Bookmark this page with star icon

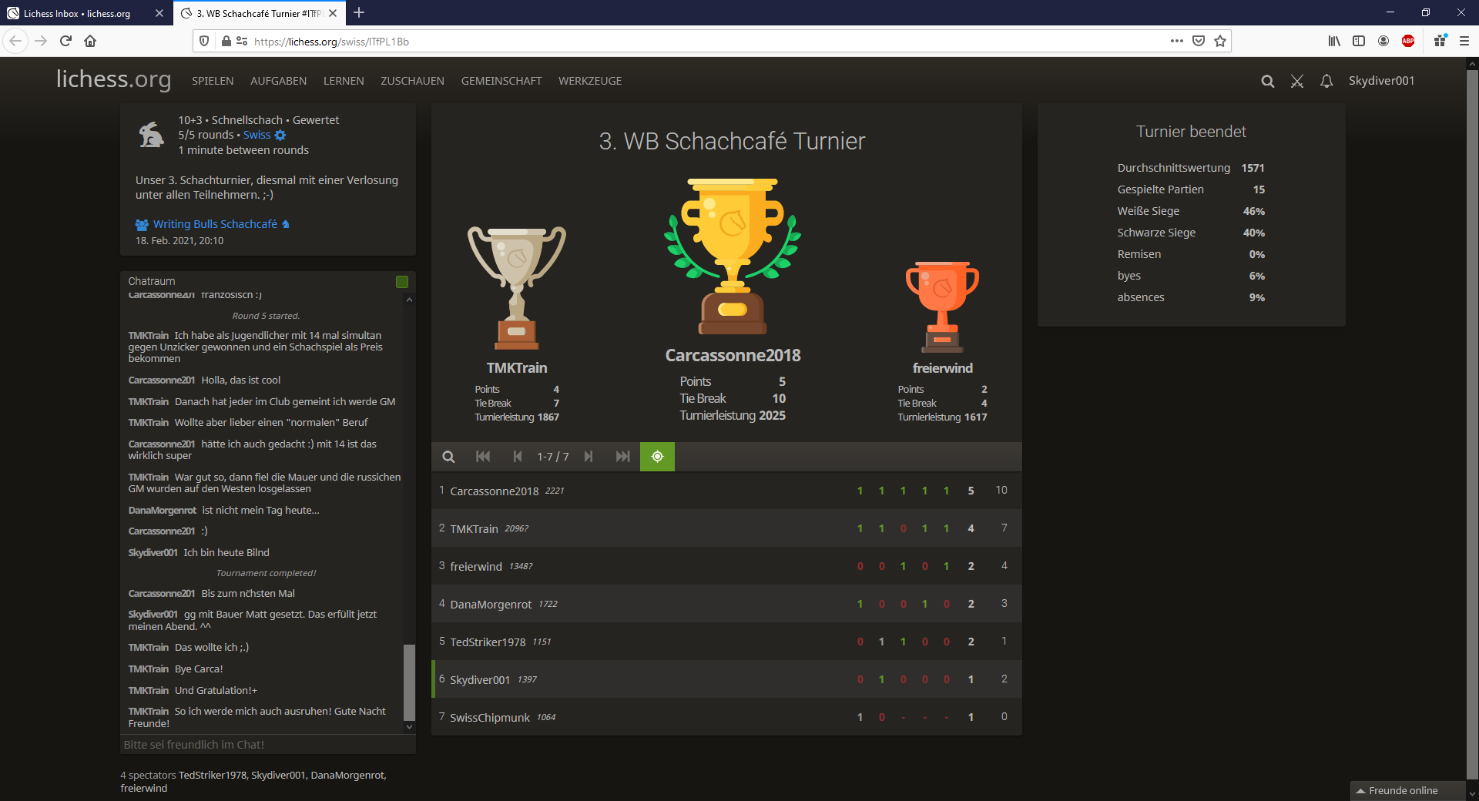(1220, 41)
